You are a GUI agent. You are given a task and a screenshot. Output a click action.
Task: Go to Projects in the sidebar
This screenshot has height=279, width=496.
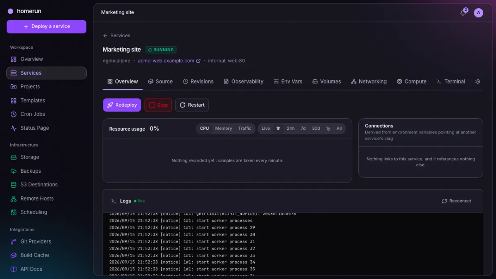coord(46,86)
